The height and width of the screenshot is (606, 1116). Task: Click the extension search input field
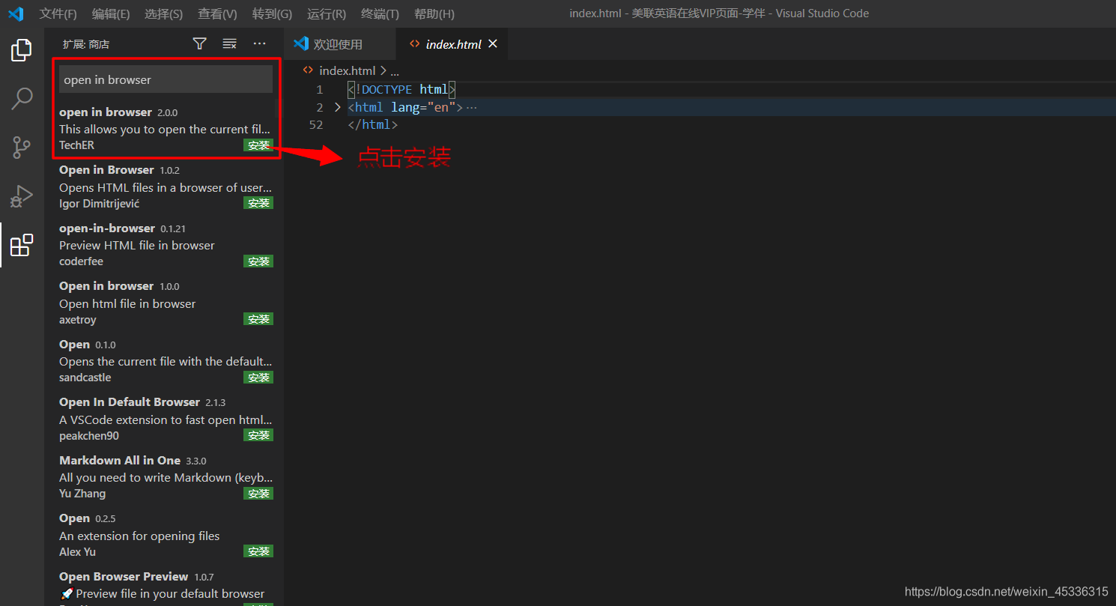click(x=166, y=79)
